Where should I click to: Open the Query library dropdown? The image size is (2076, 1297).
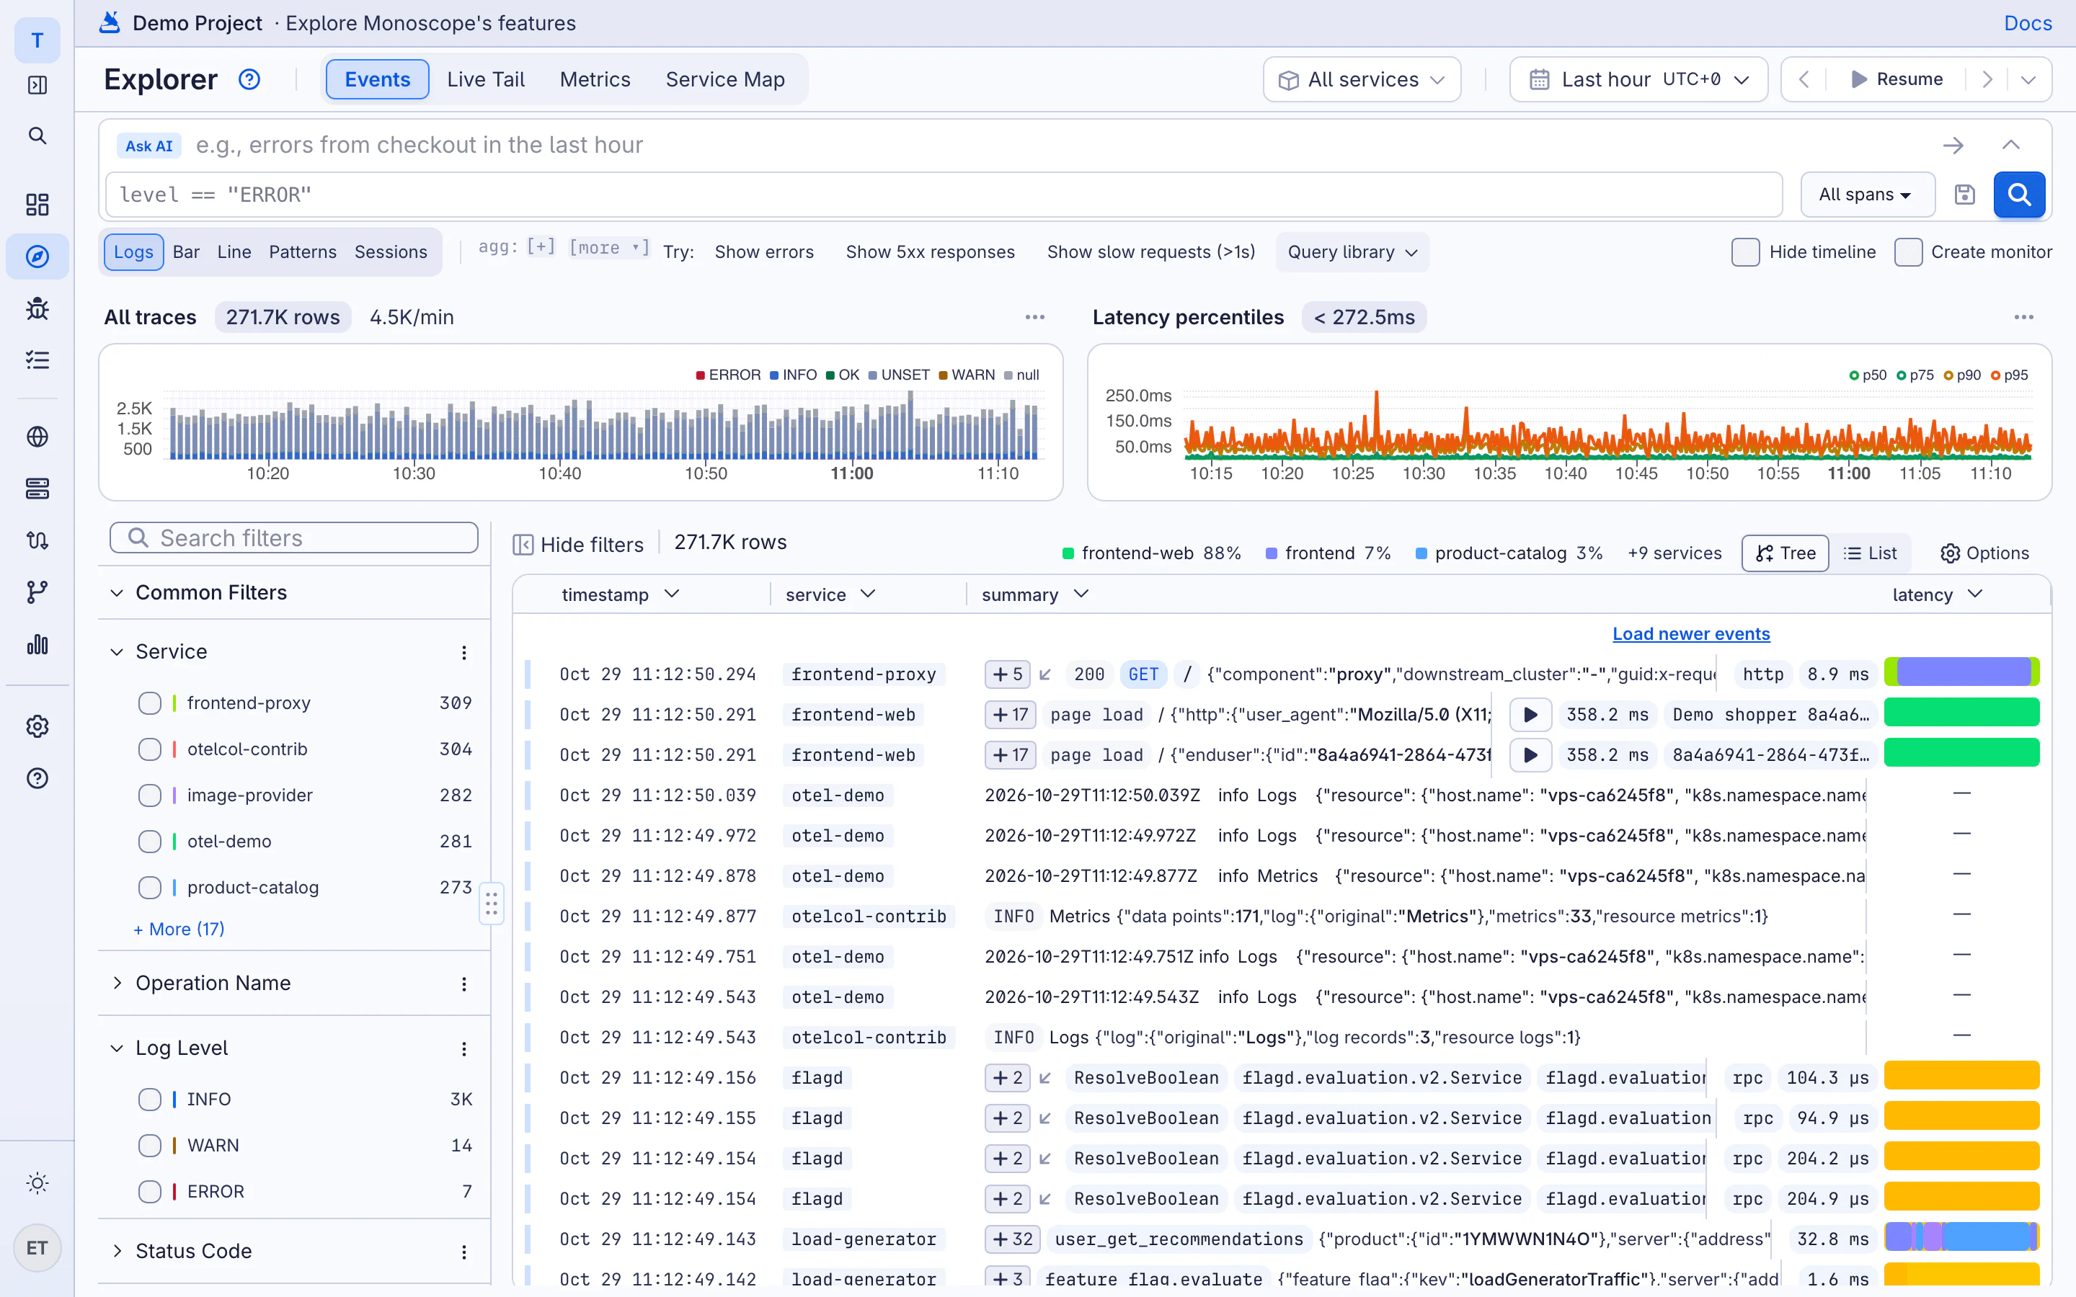(1352, 252)
